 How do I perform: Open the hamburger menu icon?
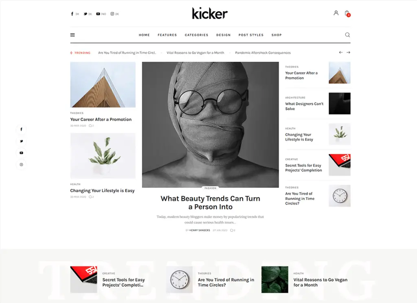(72, 35)
